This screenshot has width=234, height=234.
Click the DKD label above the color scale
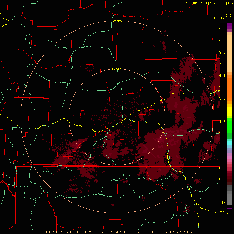click(x=229, y=16)
